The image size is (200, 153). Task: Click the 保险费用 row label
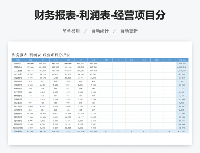(x=18, y=81)
